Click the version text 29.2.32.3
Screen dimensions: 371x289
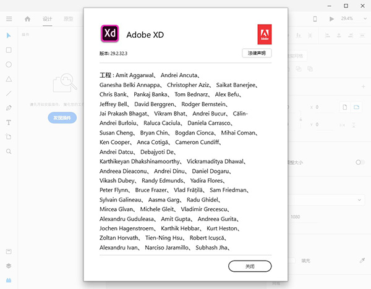[119, 53]
